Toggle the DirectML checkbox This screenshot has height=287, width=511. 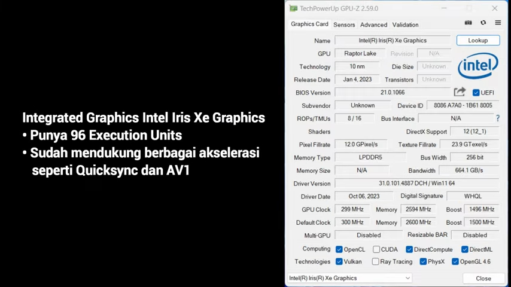point(464,249)
